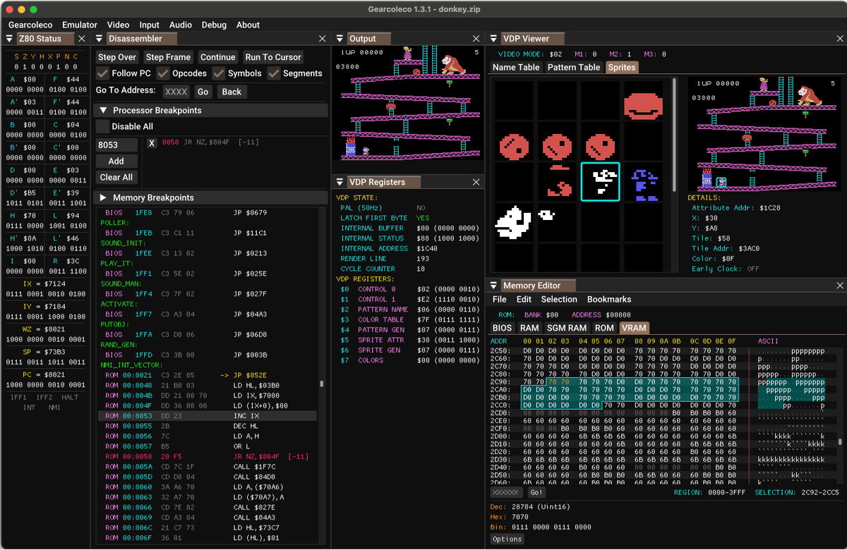847x550 pixels.
Task: Open the Memory Editor Edit menu
Action: [524, 299]
